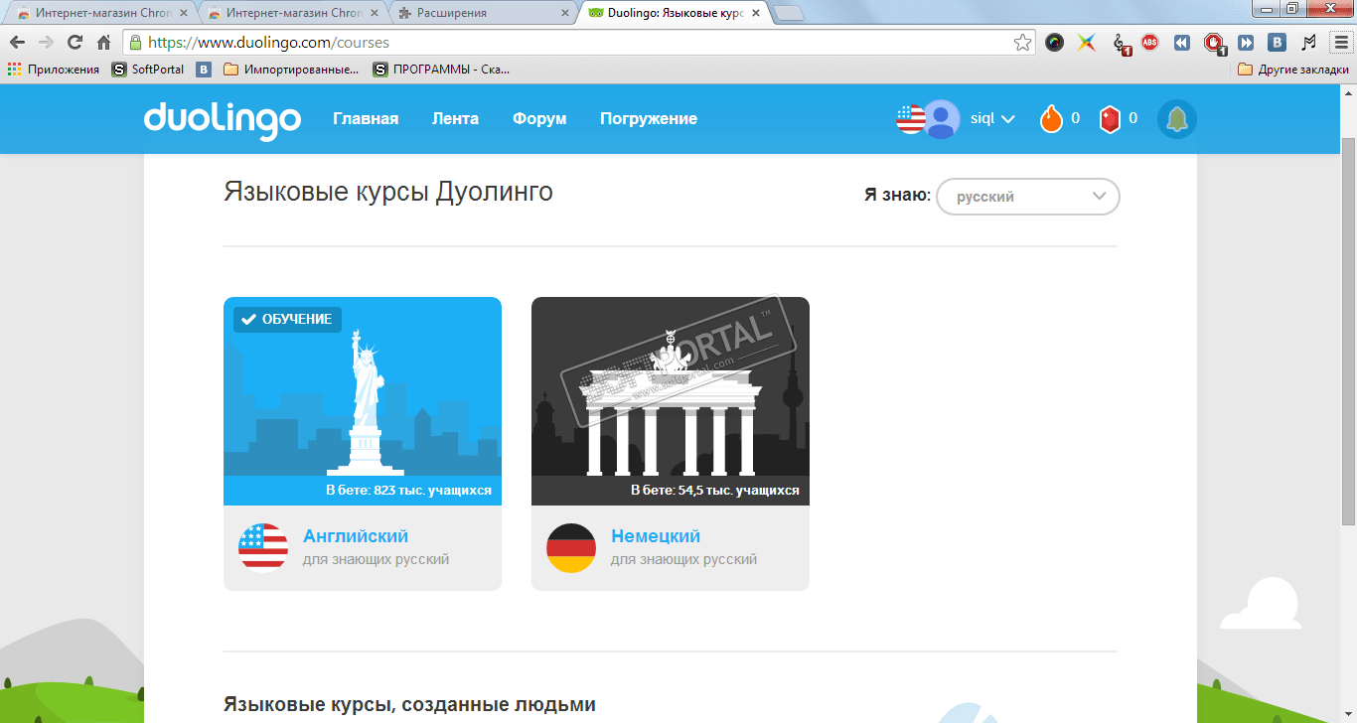Click the browser Forward arrow

(x=46, y=43)
